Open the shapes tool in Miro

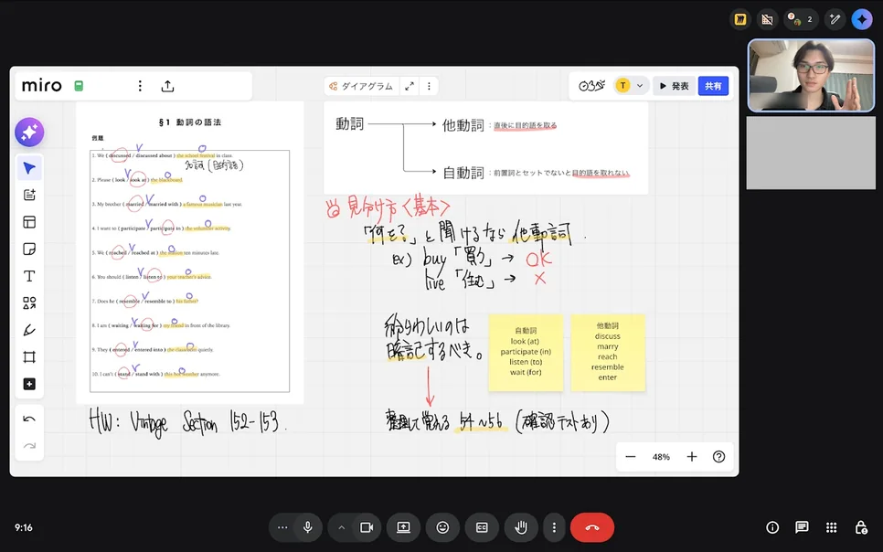click(29, 303)
